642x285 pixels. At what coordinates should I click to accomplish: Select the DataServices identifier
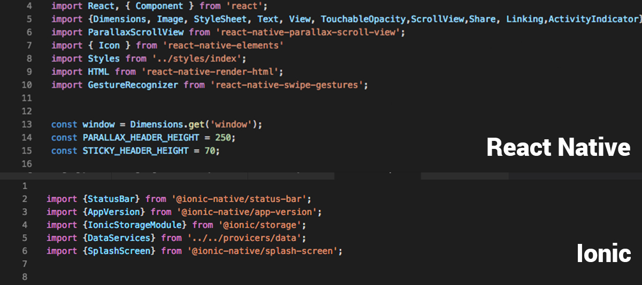pyautogui.click(x=120, y=237)
